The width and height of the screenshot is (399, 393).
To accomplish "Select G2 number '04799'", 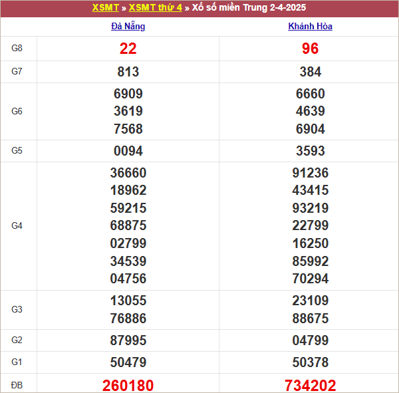I will [x=310, y=340].
